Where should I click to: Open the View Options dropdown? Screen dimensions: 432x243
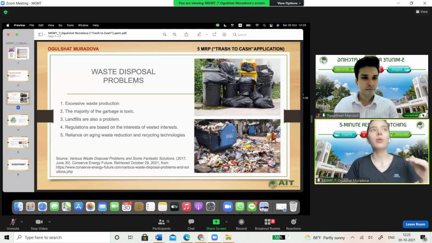coord(289,3)
